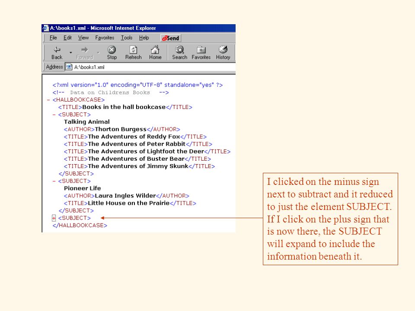Image resolution: width=415 pixels, height=311 pixels.
Task: Click the Data on Childrens Books comment
Action: 111,92
